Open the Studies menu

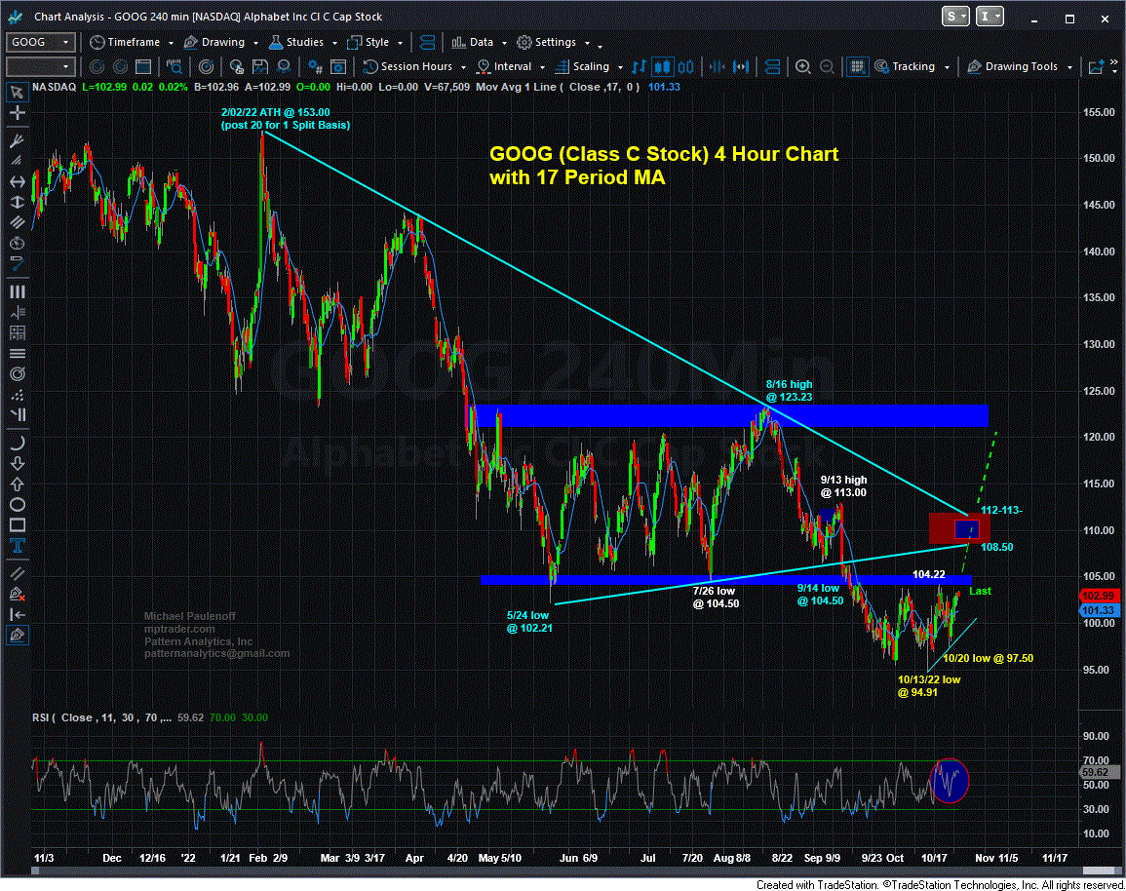pyautogui.click(x=303, y=42)
